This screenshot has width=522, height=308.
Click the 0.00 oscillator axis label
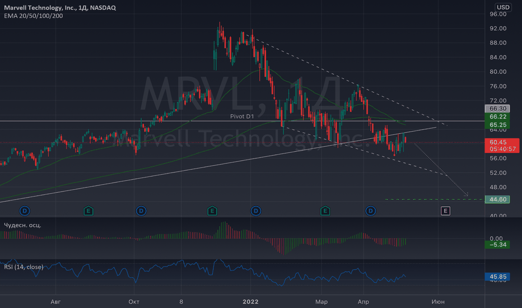tap(496, 239)
